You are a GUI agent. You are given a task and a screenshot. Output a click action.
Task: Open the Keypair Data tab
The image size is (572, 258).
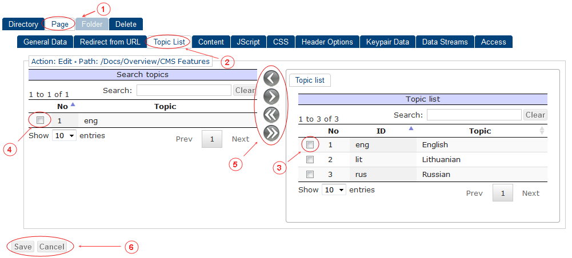(x=387, y=42)
